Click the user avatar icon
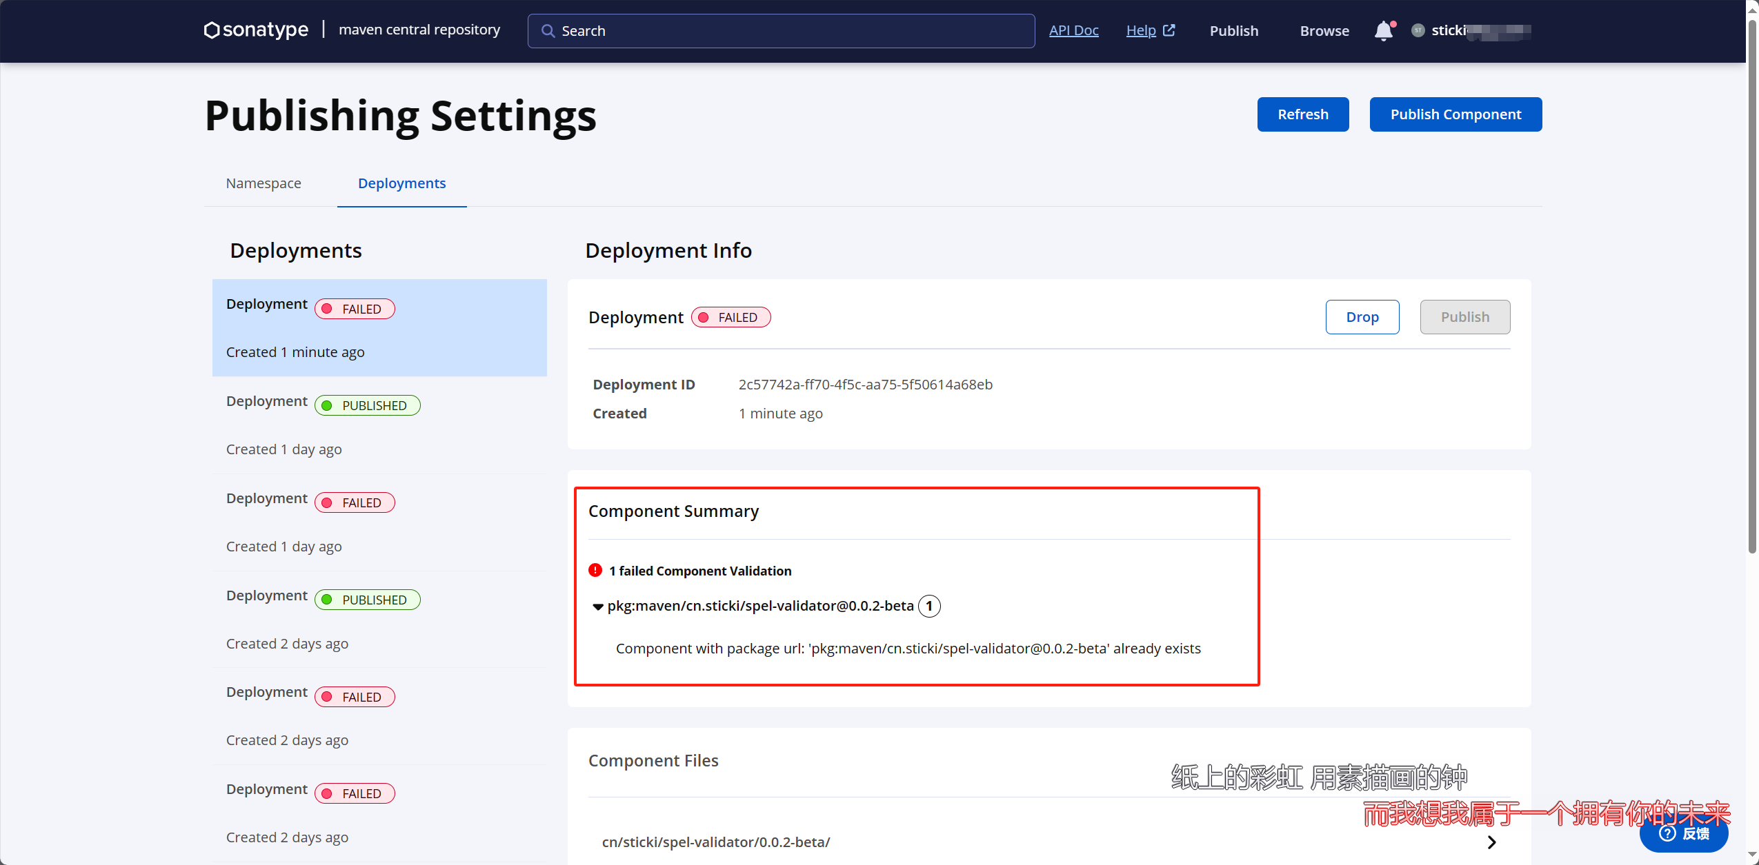 point(1418,30)
